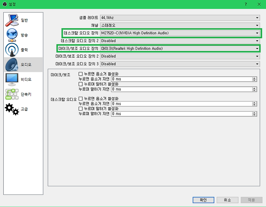Click the 데스크탑 오디오 장치 label
Image resolution: width=266 pixels, height=207 pixels.
point(81,33)
